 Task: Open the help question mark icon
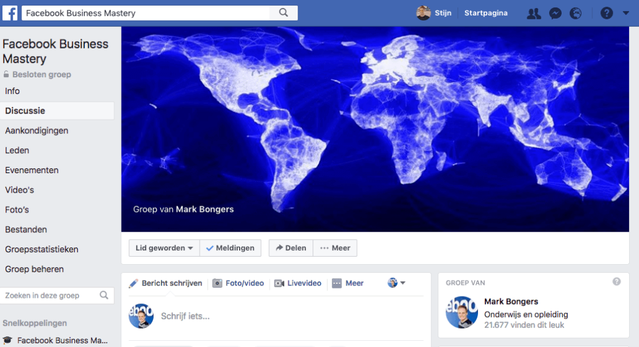(x=607, y=14)
